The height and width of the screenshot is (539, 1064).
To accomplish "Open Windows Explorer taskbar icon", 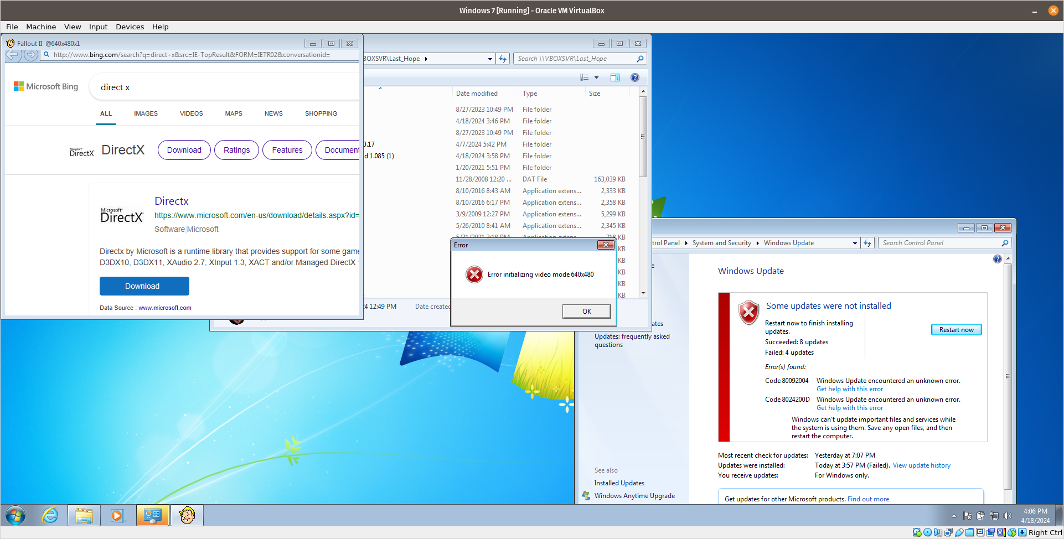I will click(84, 516).
